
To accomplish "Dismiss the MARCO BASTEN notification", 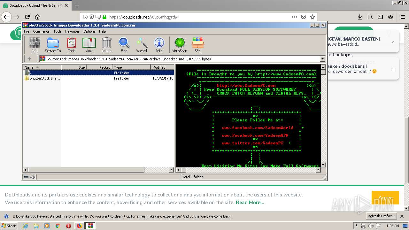I will 393,42.
